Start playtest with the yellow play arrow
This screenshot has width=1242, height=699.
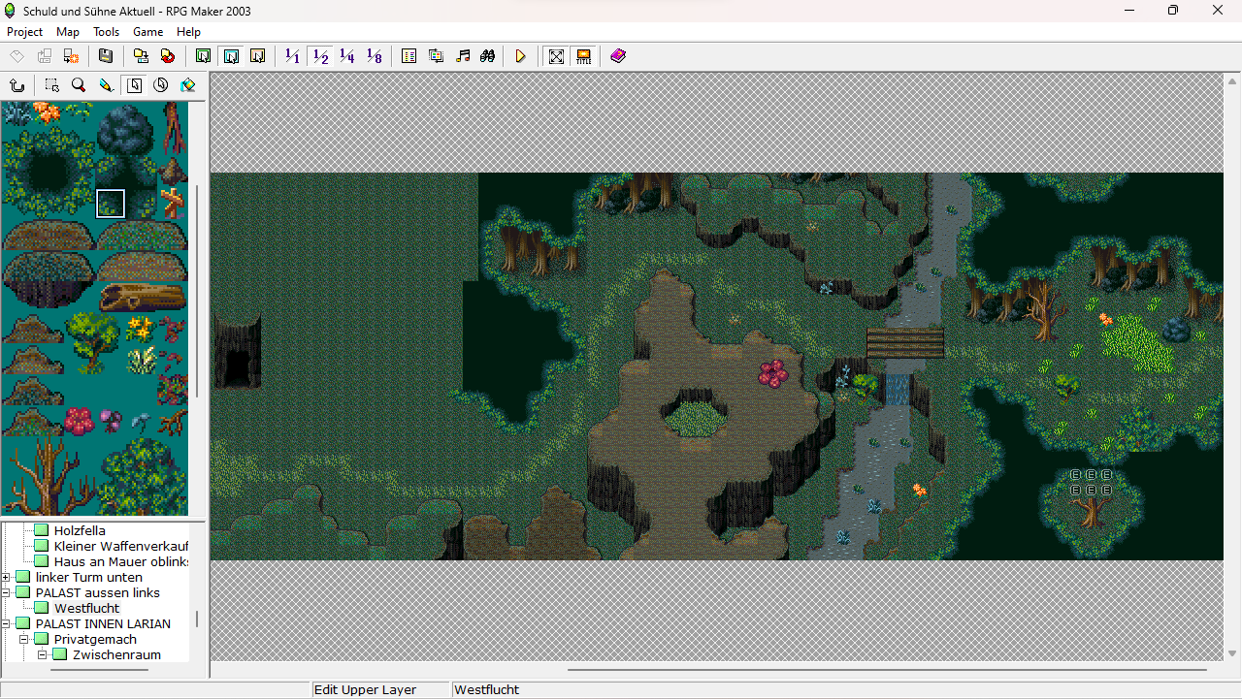pyautogui.click(x=521, y=56)
